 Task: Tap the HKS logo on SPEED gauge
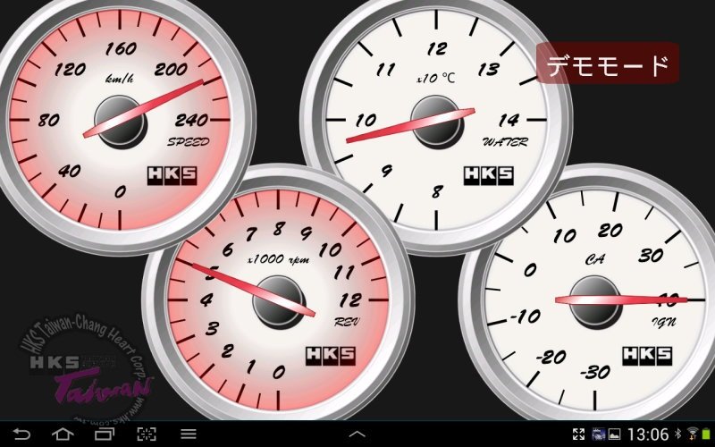pos(172,175)
